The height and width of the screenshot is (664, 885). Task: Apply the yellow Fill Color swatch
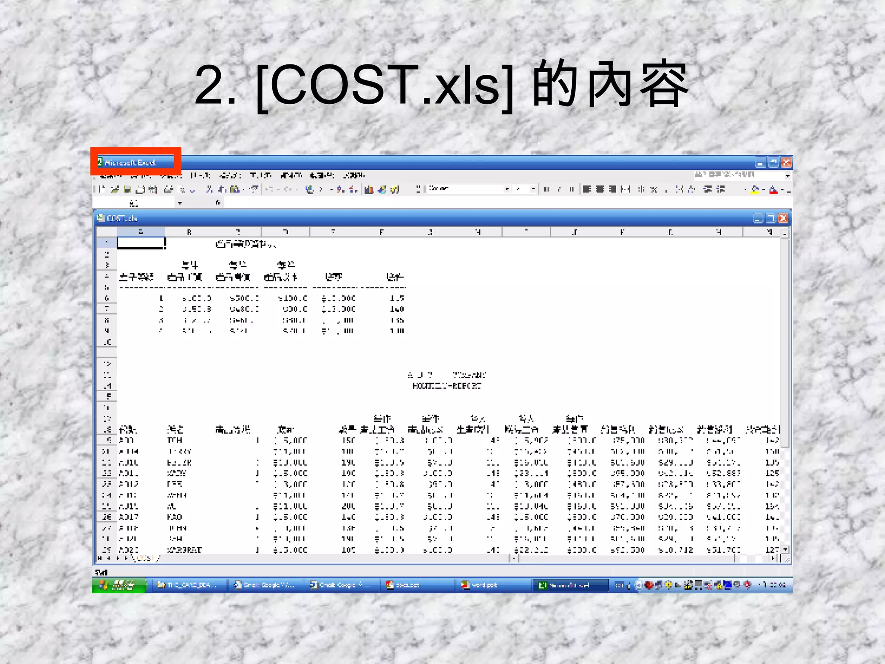click(x=755, y=189)
